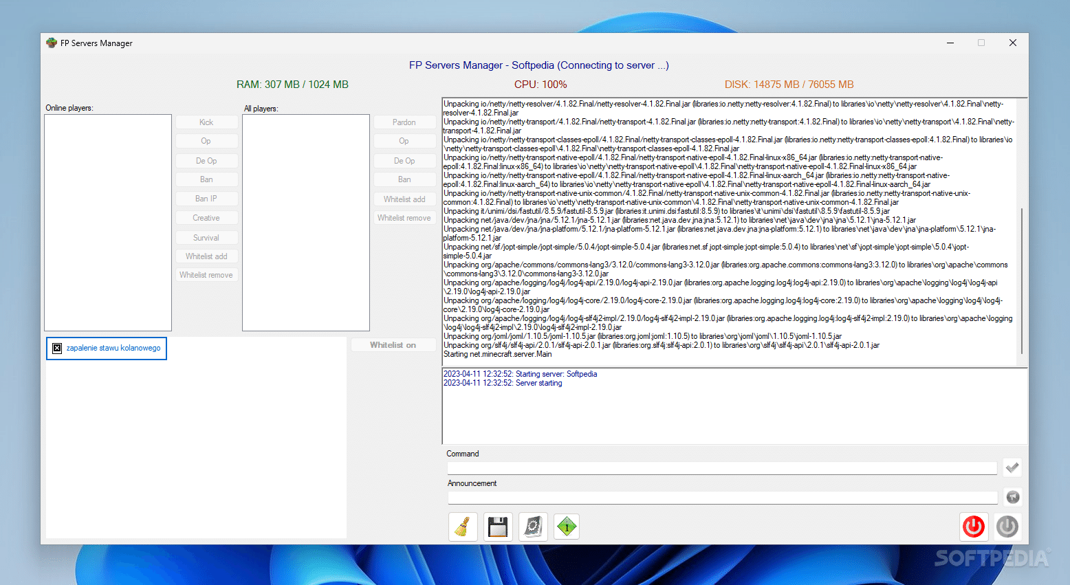1070x585 pixels.
Task: Click Ban button for all players
Action: click(404, 179)
